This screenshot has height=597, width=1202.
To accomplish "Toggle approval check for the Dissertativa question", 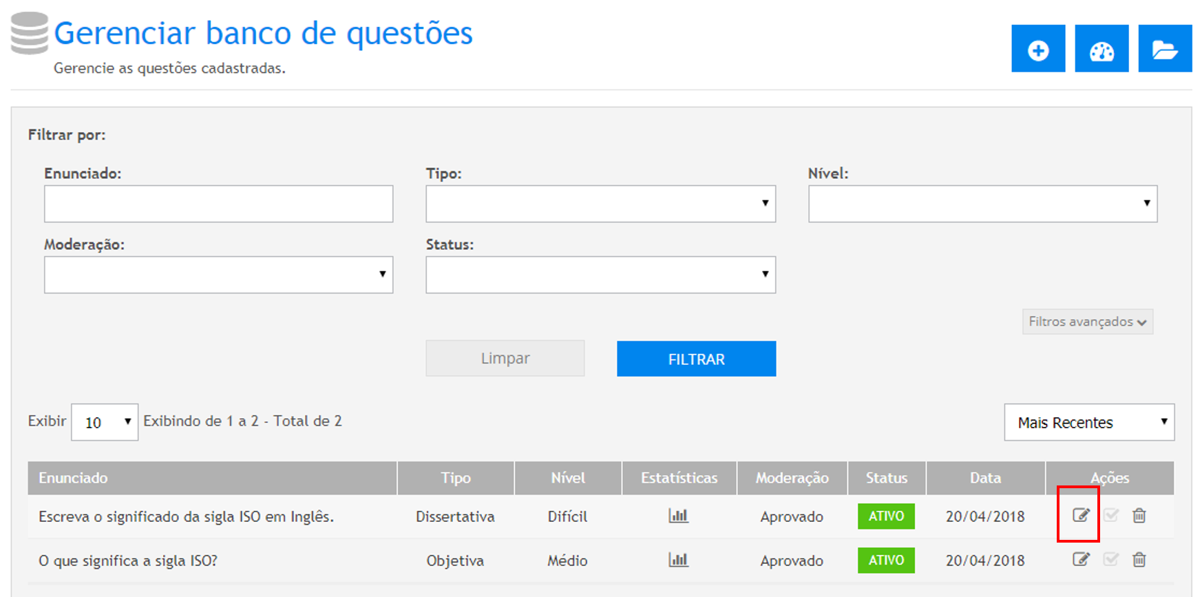I will click(x=1110, y=515).
